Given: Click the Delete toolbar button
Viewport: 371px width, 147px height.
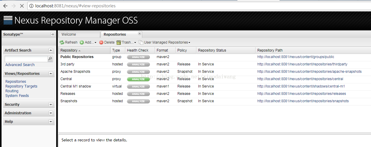Looking at the screenshot, I should pyautogui.click(x=107, y=42).
